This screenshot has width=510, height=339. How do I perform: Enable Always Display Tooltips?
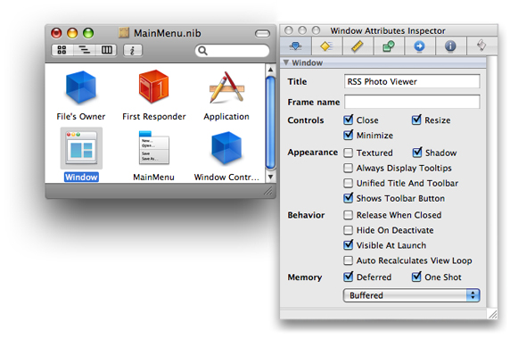pos(348,168)
